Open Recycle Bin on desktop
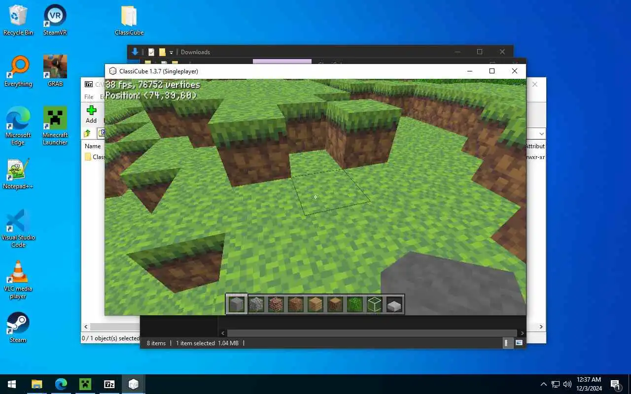Viewport: 631px width, 394px height. [18, 20]
